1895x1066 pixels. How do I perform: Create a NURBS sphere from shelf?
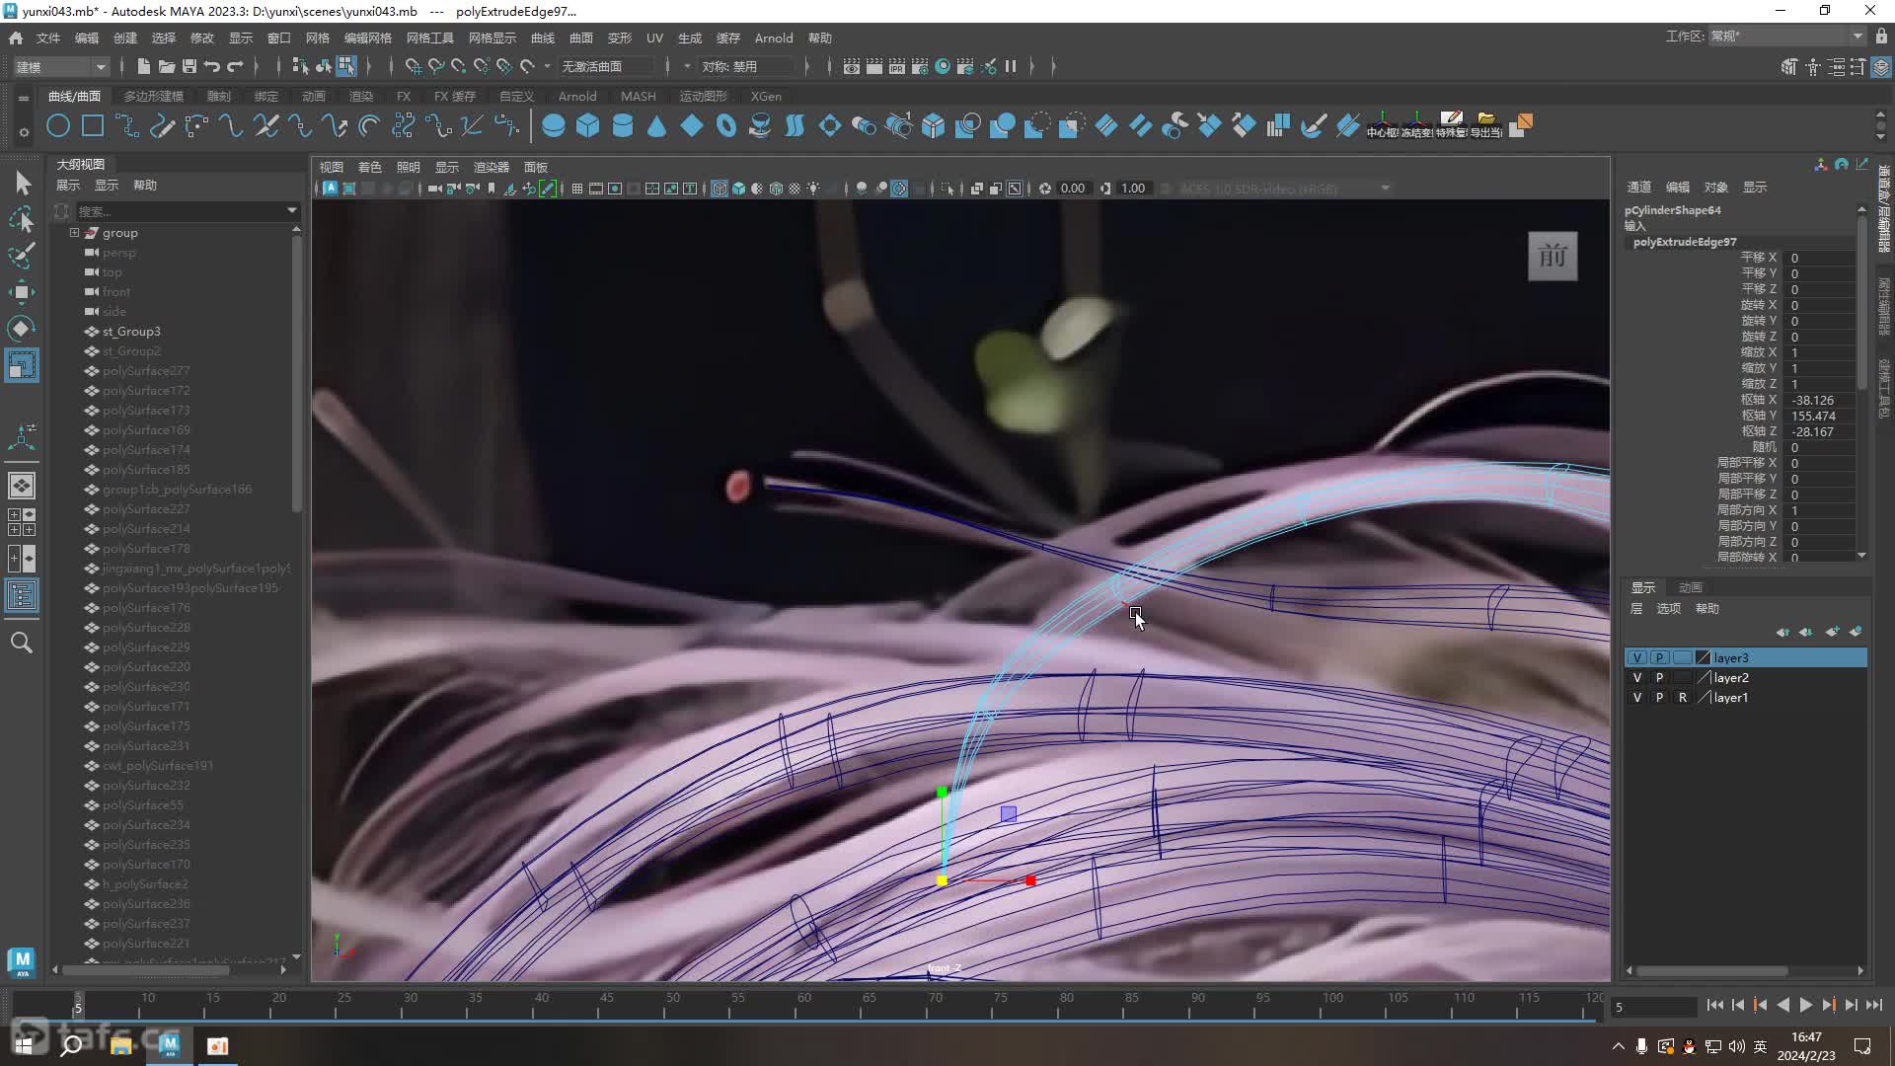pyautogui.click(x=554, y=125)
